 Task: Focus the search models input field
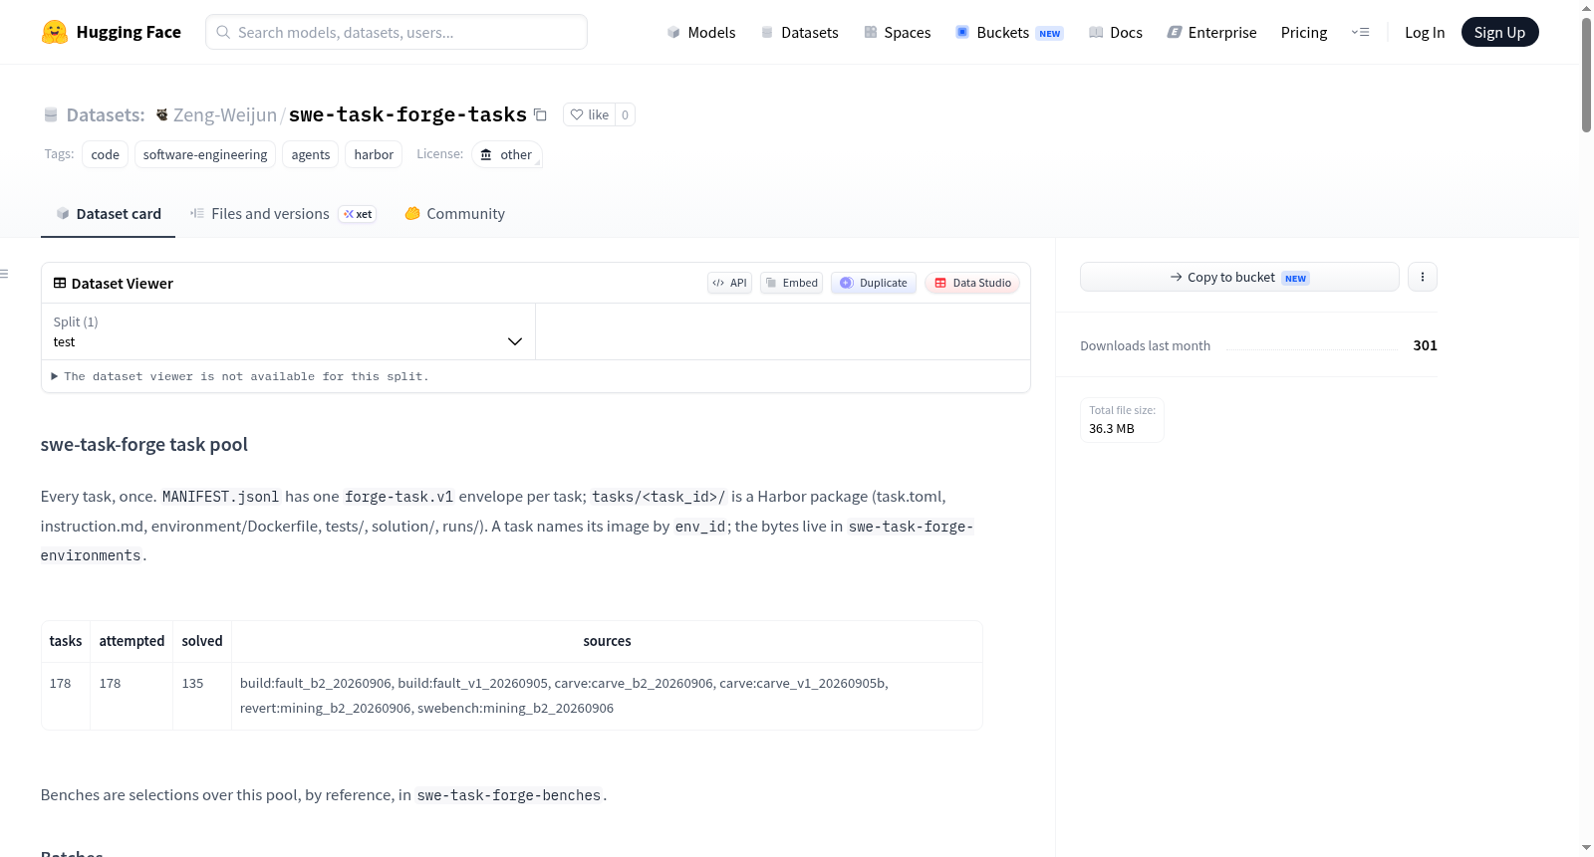397,32
